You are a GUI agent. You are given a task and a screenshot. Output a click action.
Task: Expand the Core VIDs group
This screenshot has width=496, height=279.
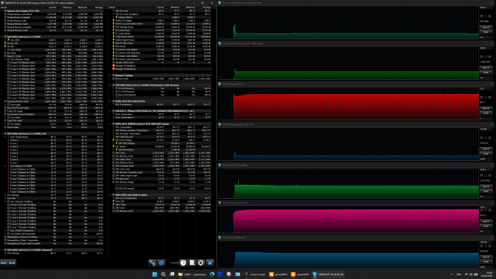tap(5, 40)
